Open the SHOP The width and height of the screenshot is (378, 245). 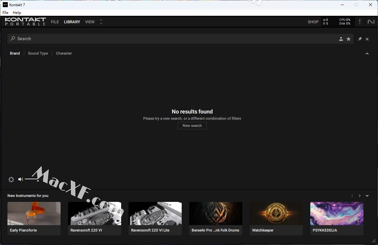click(313, 22)
